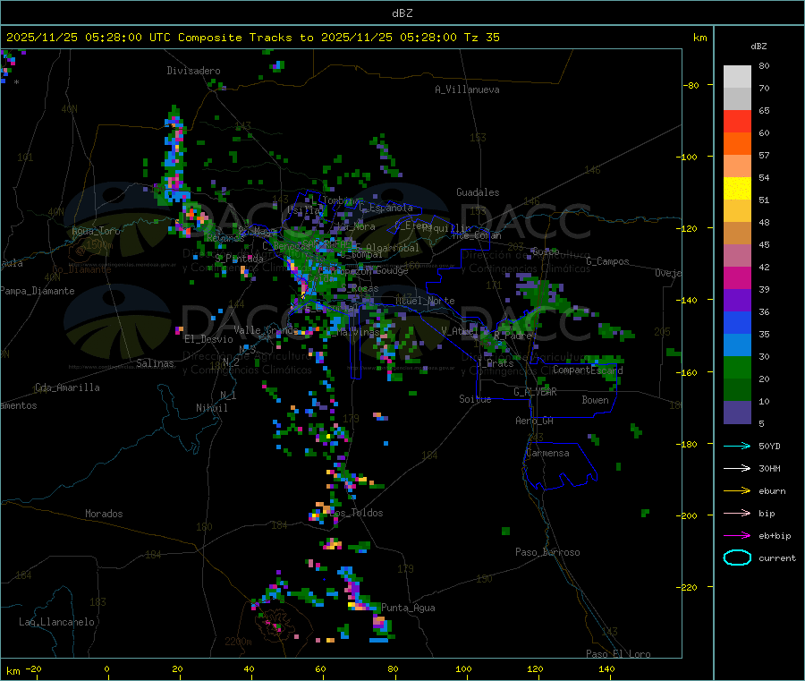Click the 'Pampa_Diamante' map label
The width and height of the screenshot is (805, 681).
(38, 291)
